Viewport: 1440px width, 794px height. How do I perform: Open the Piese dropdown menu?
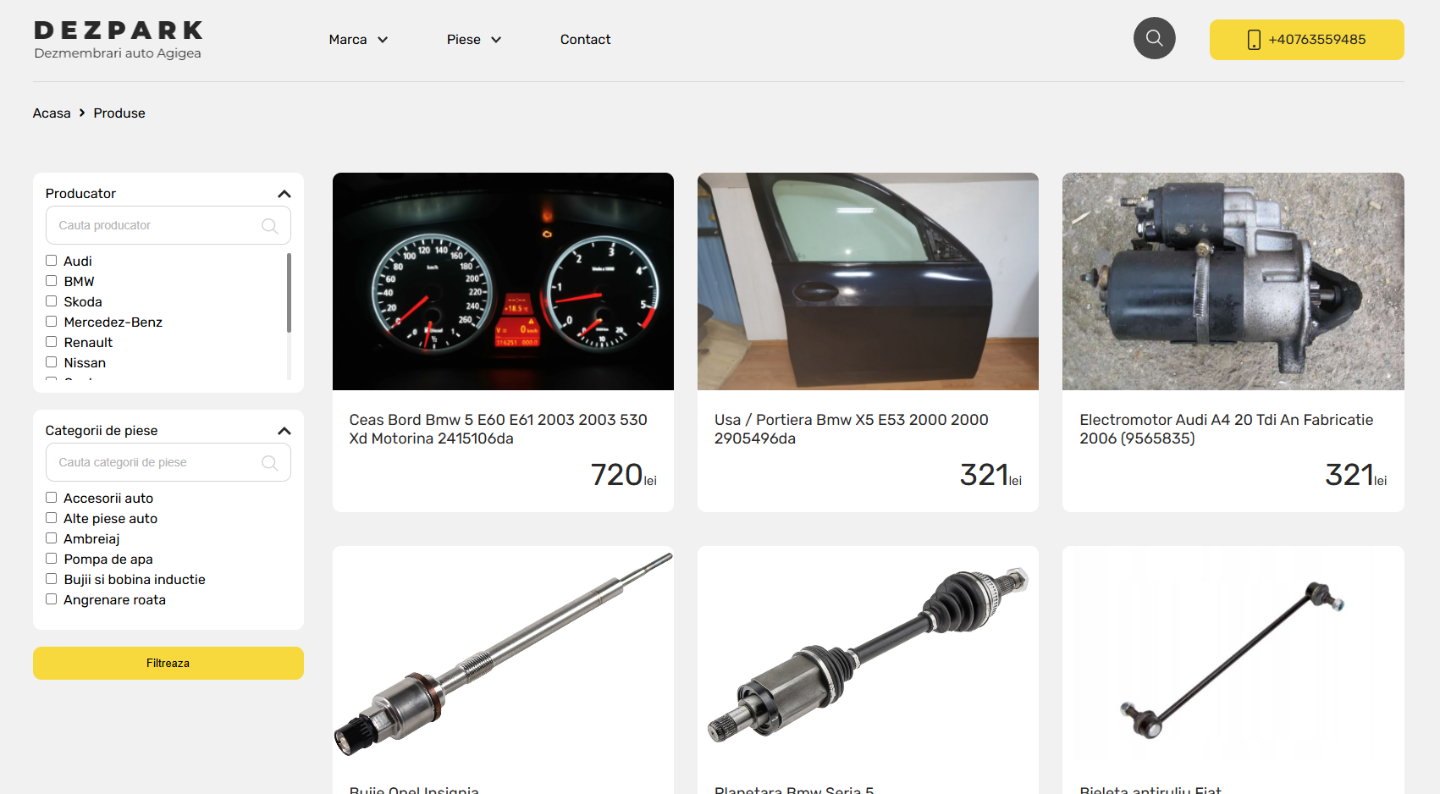pos(474,40)
